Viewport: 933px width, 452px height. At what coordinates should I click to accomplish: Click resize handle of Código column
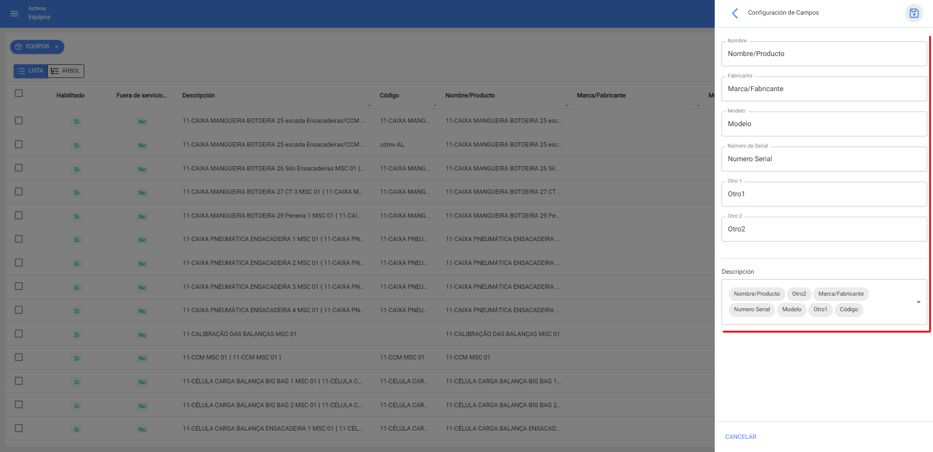tap(435, 104)
